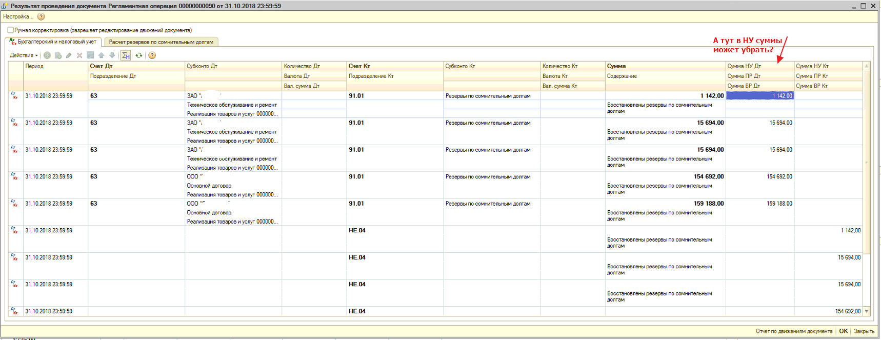Image resolution: width=881 pixels, height=340 pixels.
Task: Open the Настройка... menu item
Action: [x=18, y=16]
